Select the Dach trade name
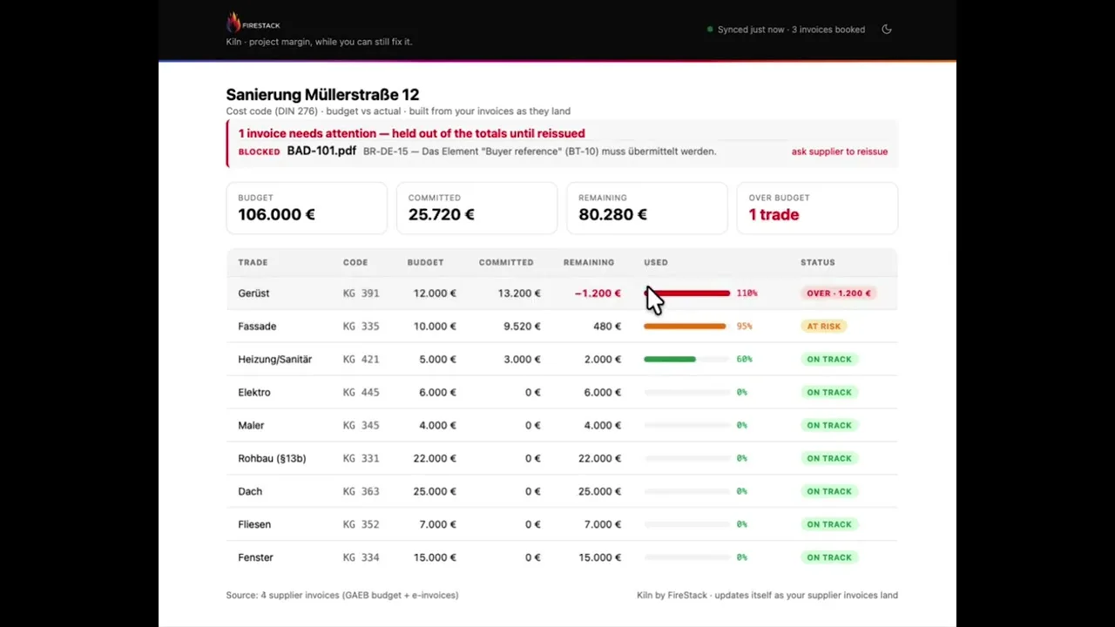 pyautogui.click(x=250, y=492)
